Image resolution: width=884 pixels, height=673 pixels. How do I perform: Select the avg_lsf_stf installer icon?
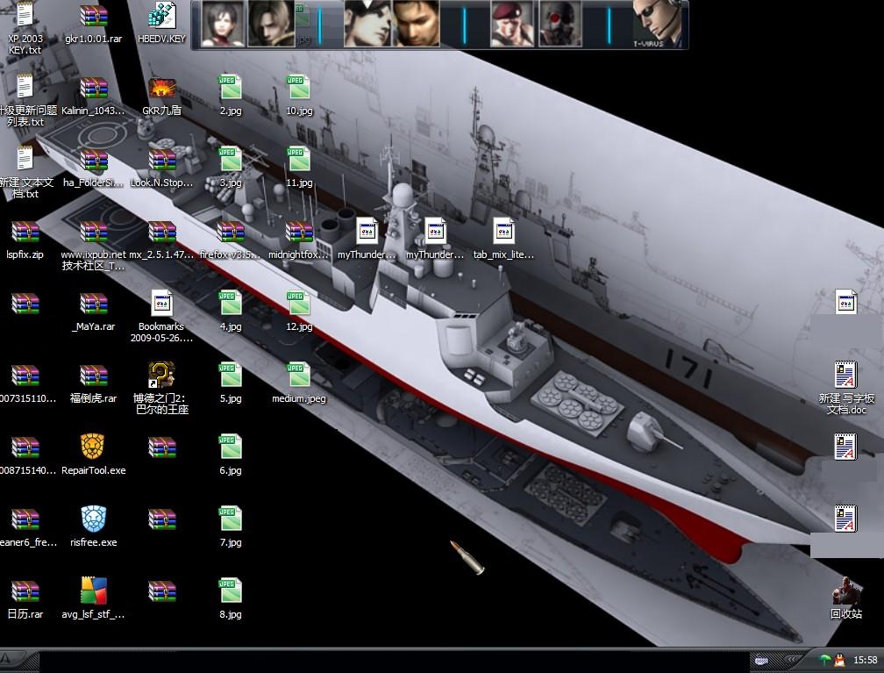[x=94, y=599]
